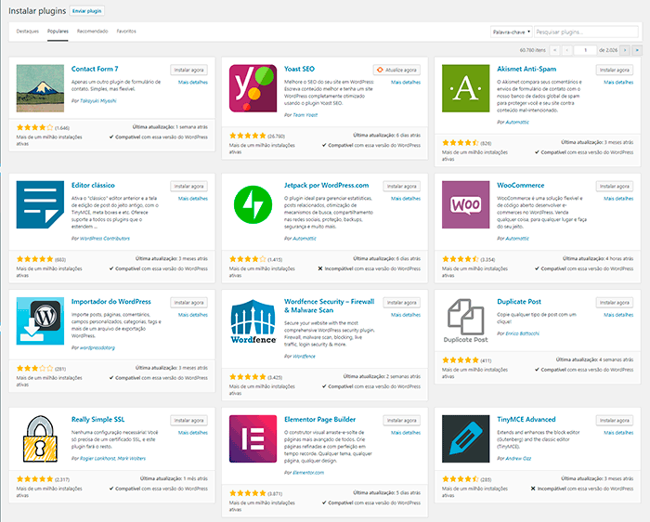
Task: Click the Jetpack plugin icon
Action: point(253,205)
